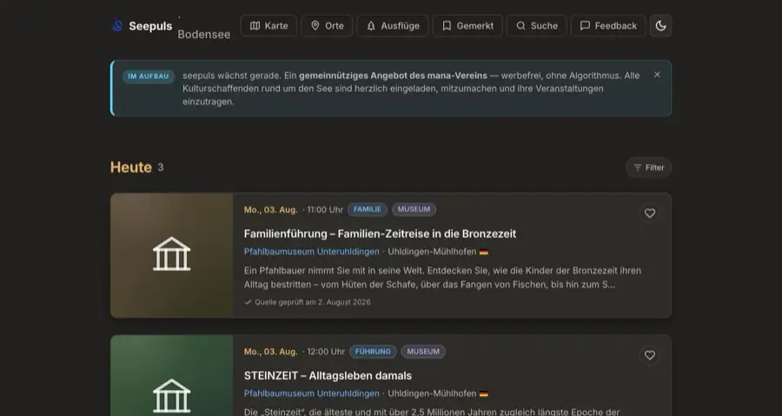Image resolution: width=782 pixels, height=416 pixels.
Task: Dismiss the Im Aufbau banner
Action: [x=657, y=75]
